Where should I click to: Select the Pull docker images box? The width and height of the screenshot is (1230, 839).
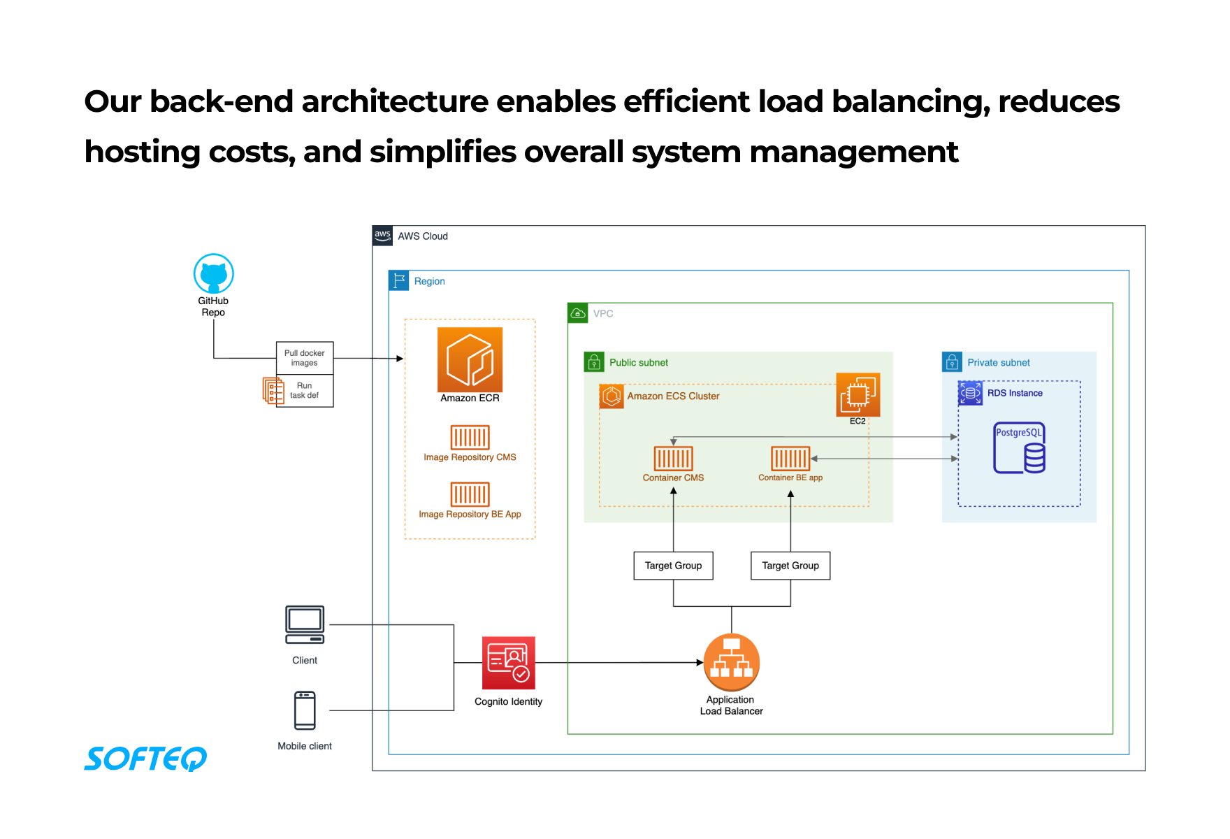pyautogui.click(x=305, y=358)
